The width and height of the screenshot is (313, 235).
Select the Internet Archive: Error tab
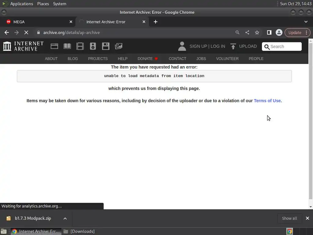click(x=112, y=22)
